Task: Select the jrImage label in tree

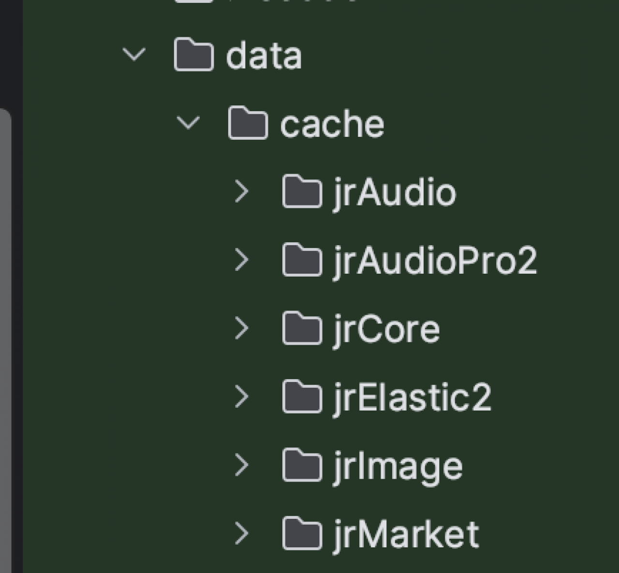Action: click(x=398, y=466)
